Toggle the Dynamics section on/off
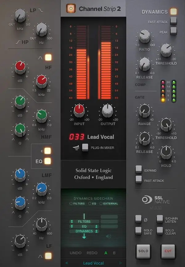This screenshot has width=185, height=267. (x=174, y=12)
